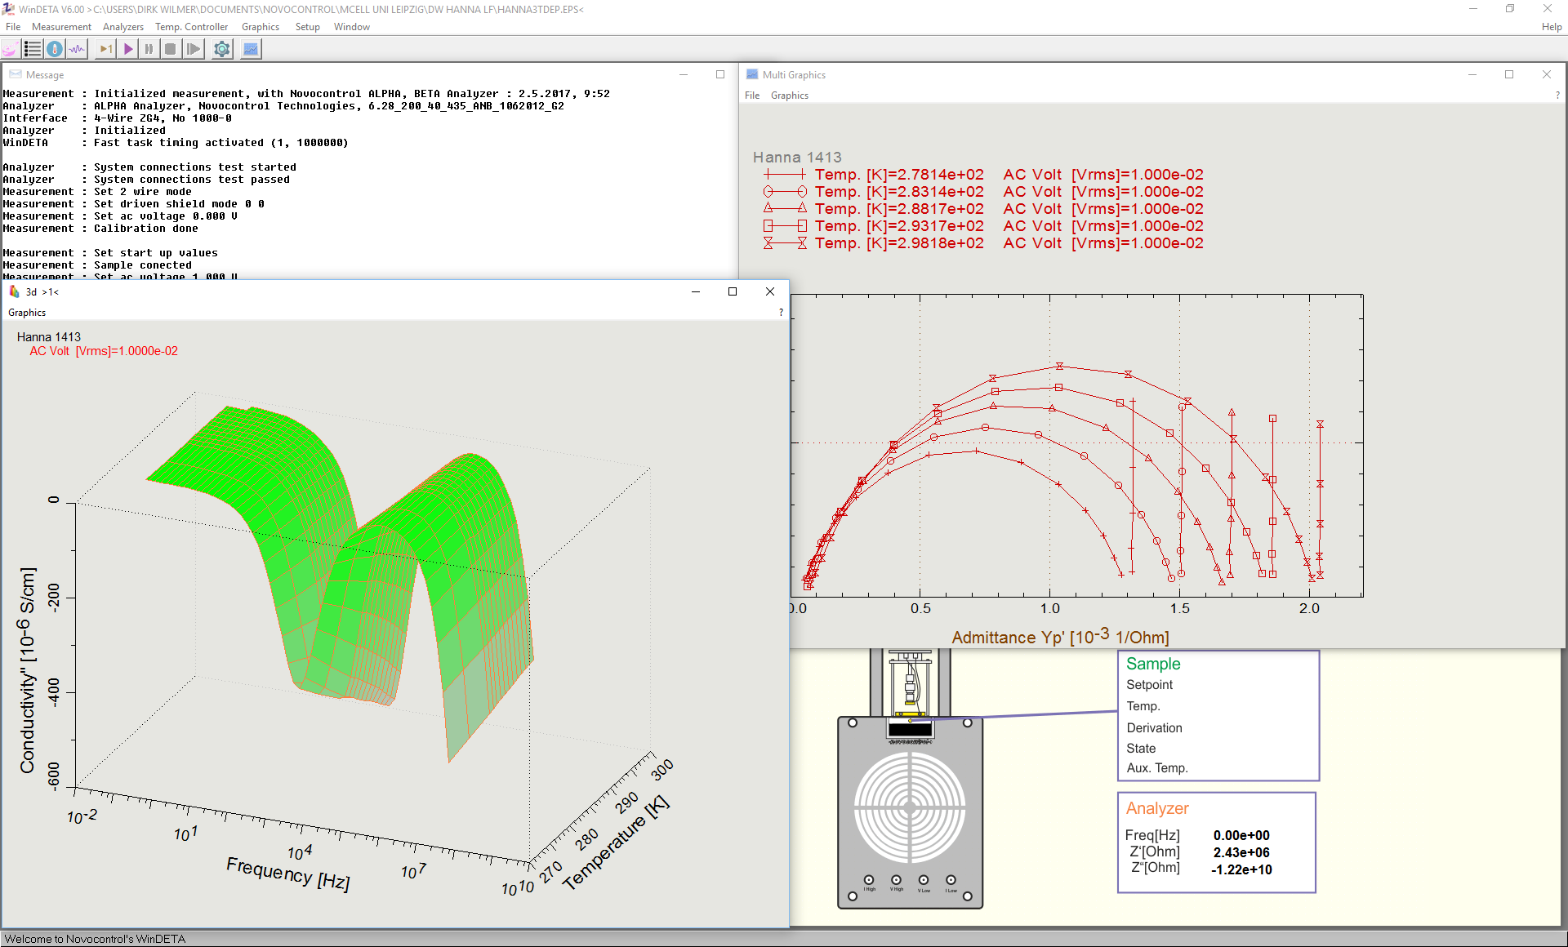The height and width of the screenshot is (947, 1568).
Task: Click the AC Volt legend in 3d window
Action: coord(104,351)
